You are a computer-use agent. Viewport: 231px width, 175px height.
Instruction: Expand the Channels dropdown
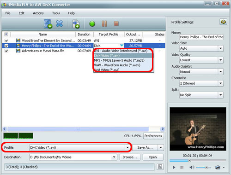point(221,83)
